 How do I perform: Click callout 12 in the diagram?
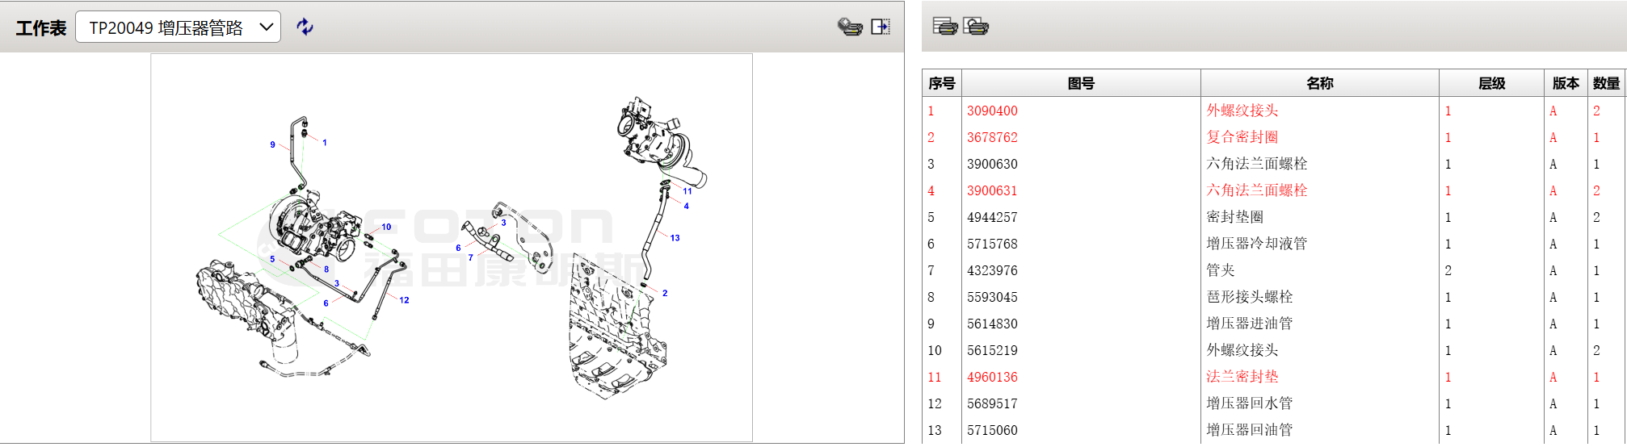click(x=404, y=300)
